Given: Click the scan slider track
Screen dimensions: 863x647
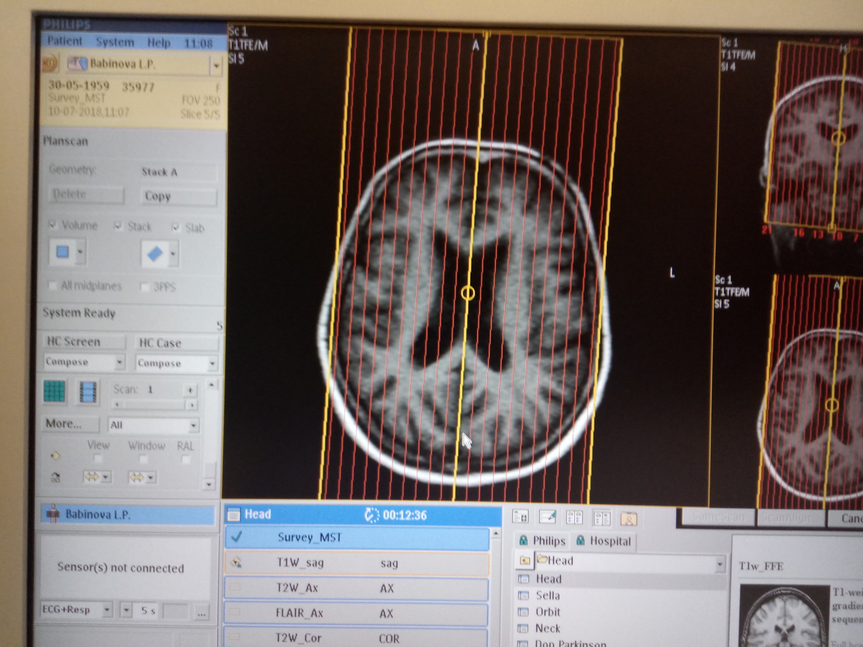Looking at the screenshot, I should [x=154, y=404].
